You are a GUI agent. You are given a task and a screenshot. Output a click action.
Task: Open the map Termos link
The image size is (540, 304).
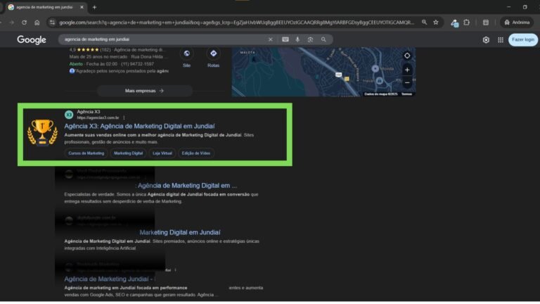pos(406,94)
